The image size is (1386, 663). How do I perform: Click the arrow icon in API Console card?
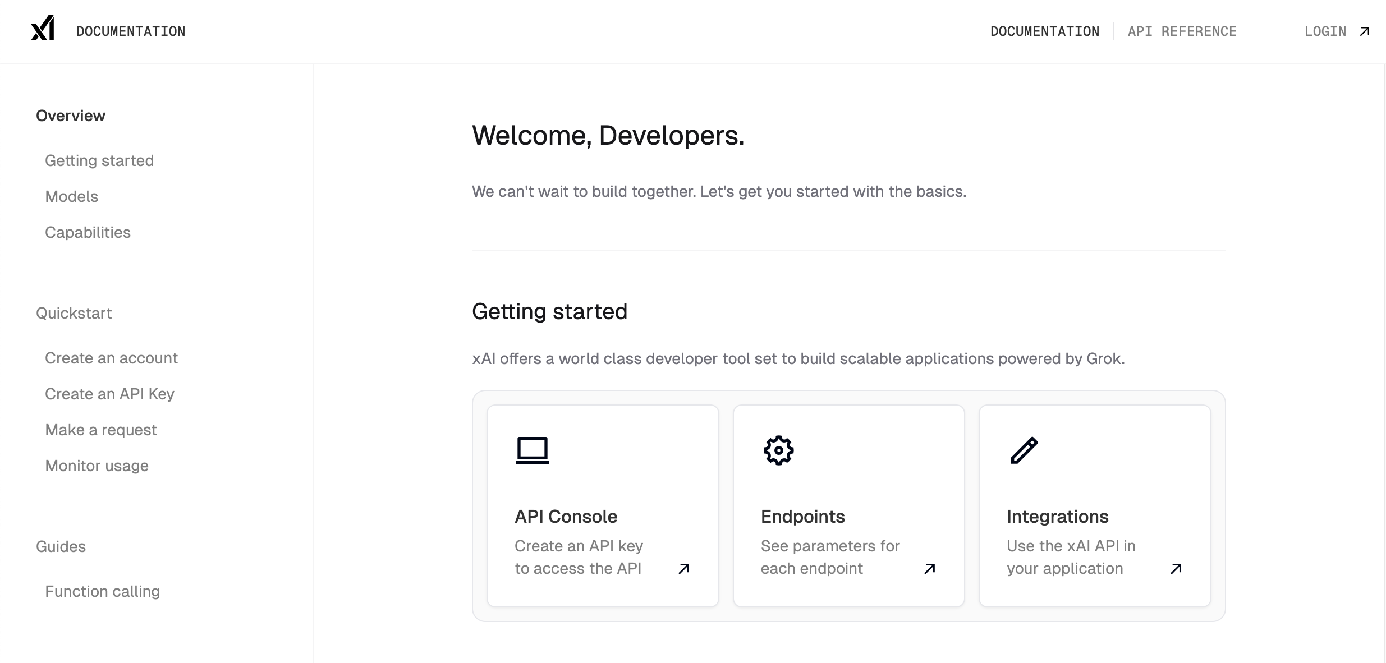[683, 569]
